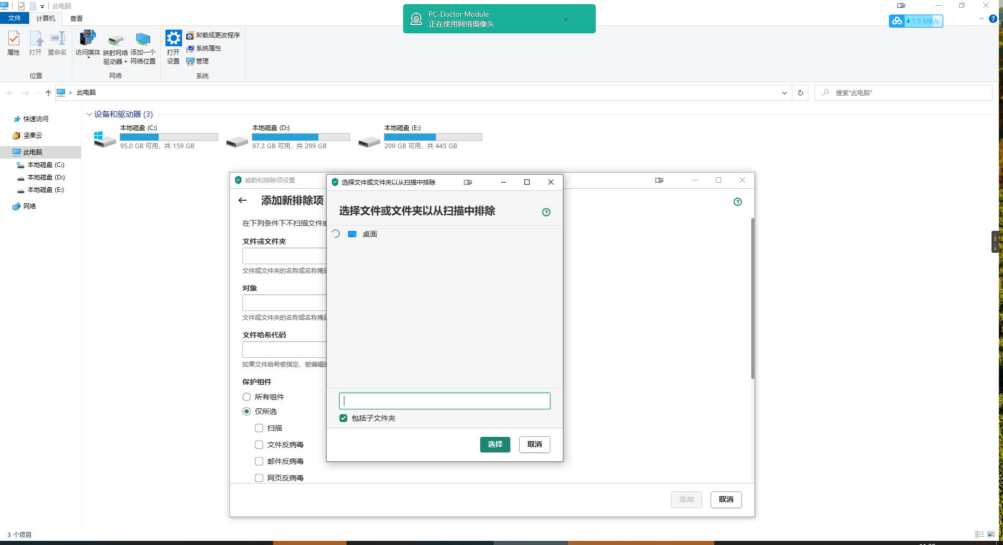Image resolution: width=1003 pixels, height=545 pixels.
Task: Open the address bar history dropdown
Action: tap(784, 93)
